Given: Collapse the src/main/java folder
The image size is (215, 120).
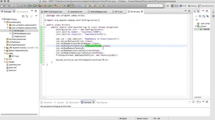Looking at the screenshot, I should tap(5, 22).
